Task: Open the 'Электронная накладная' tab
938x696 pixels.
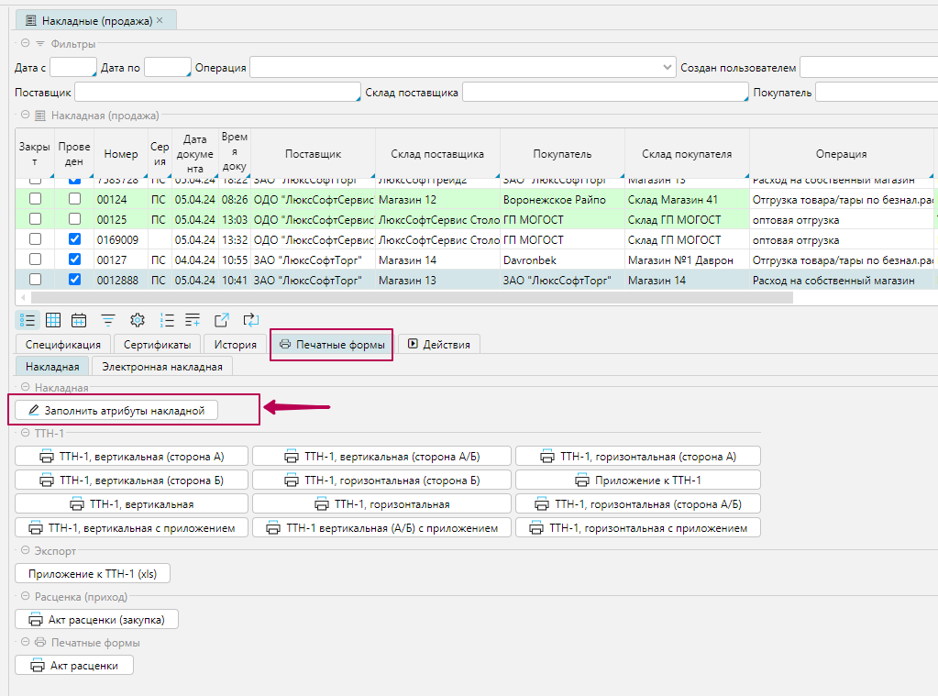Action: (x=162, y=367)
